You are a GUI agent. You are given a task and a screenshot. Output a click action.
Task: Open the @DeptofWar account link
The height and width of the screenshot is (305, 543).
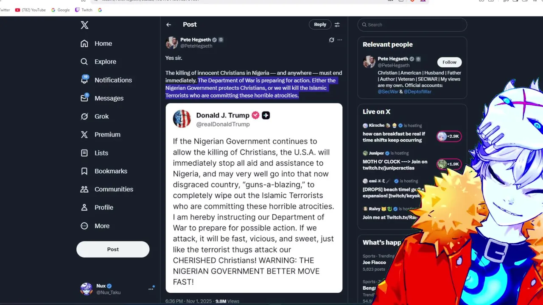coord(417,91)
